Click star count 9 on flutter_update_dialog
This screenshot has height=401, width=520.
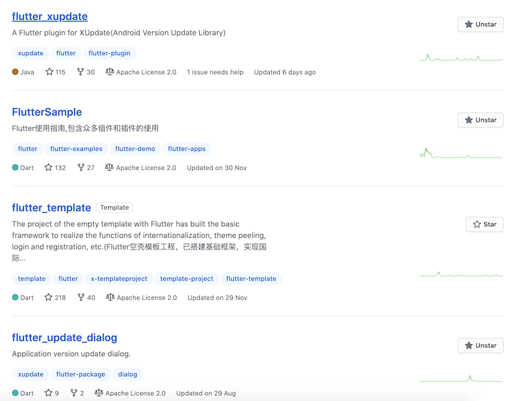(x=52, y=393)
